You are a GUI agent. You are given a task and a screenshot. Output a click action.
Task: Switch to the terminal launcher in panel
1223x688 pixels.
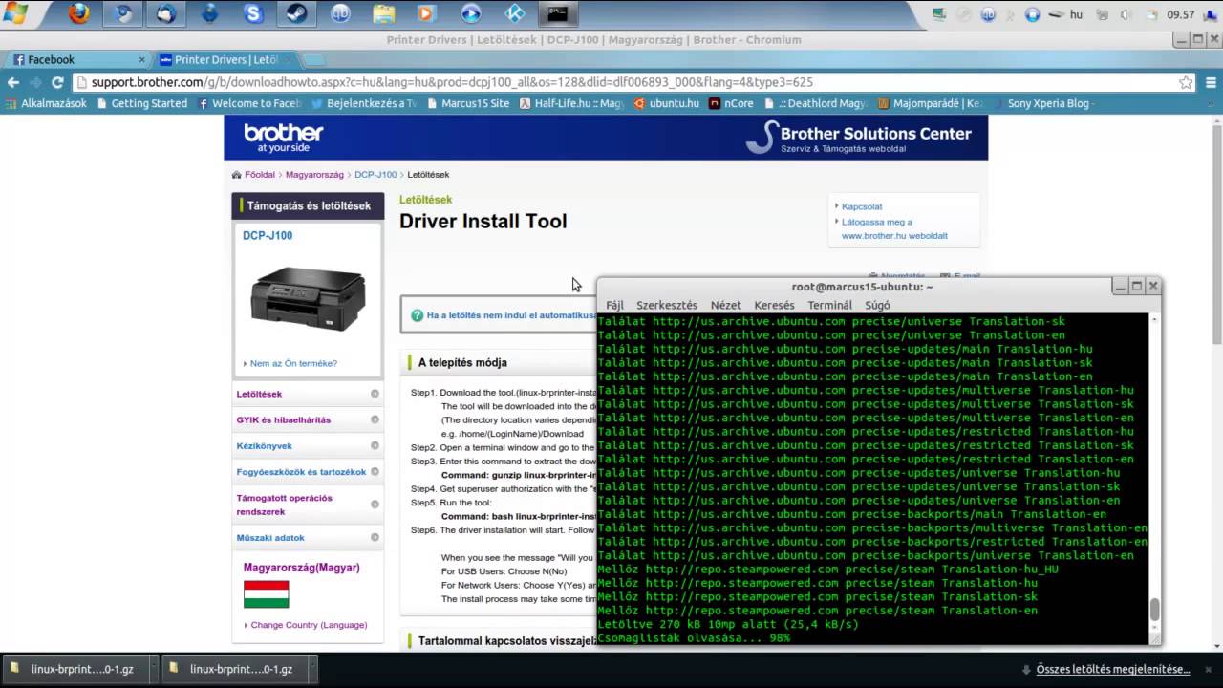(x=557, y=13)
